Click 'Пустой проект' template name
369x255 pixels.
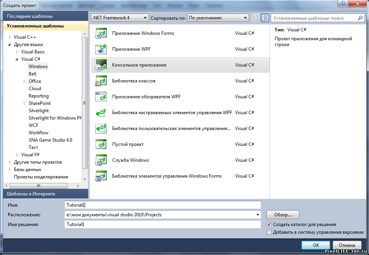(x=128, y=144)
